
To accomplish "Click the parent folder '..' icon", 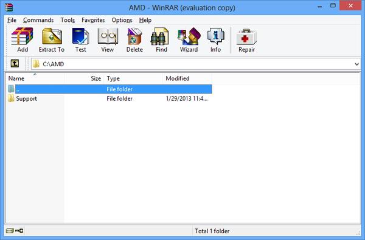I will pyautogui.click(x=11, y=89).
